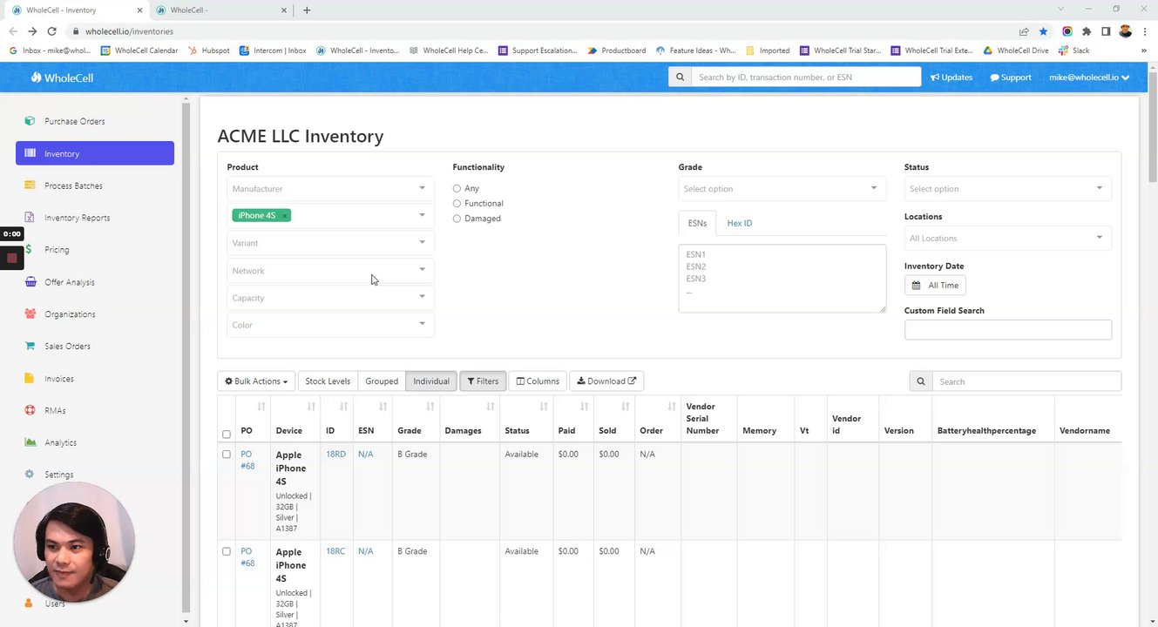Sort the table by ESN
Viewport: 1158px width, 627px height.
point(383,407)
